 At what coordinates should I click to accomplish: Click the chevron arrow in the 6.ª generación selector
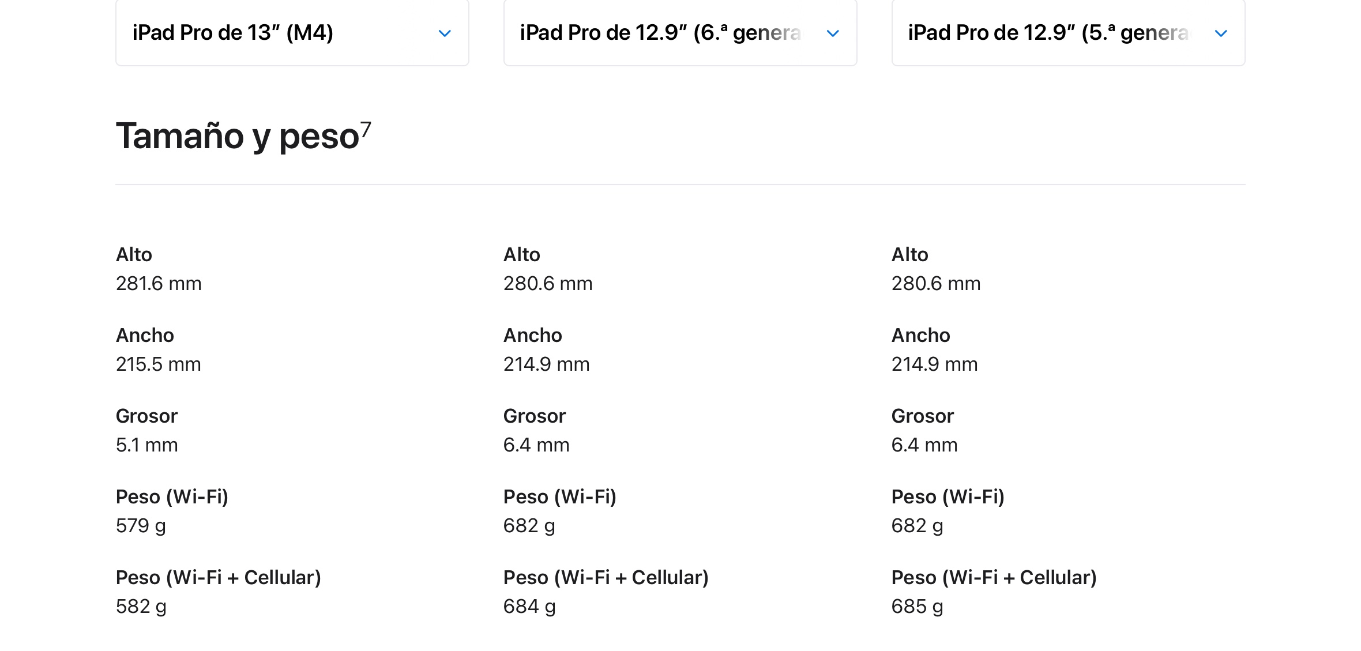click(833, 33)
